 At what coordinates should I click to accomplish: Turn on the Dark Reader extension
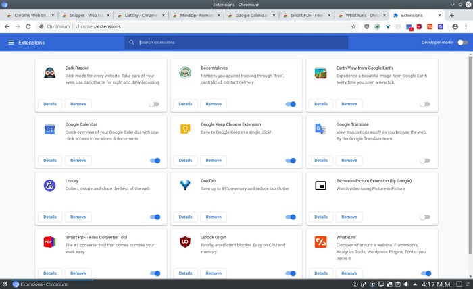[154, 104]
